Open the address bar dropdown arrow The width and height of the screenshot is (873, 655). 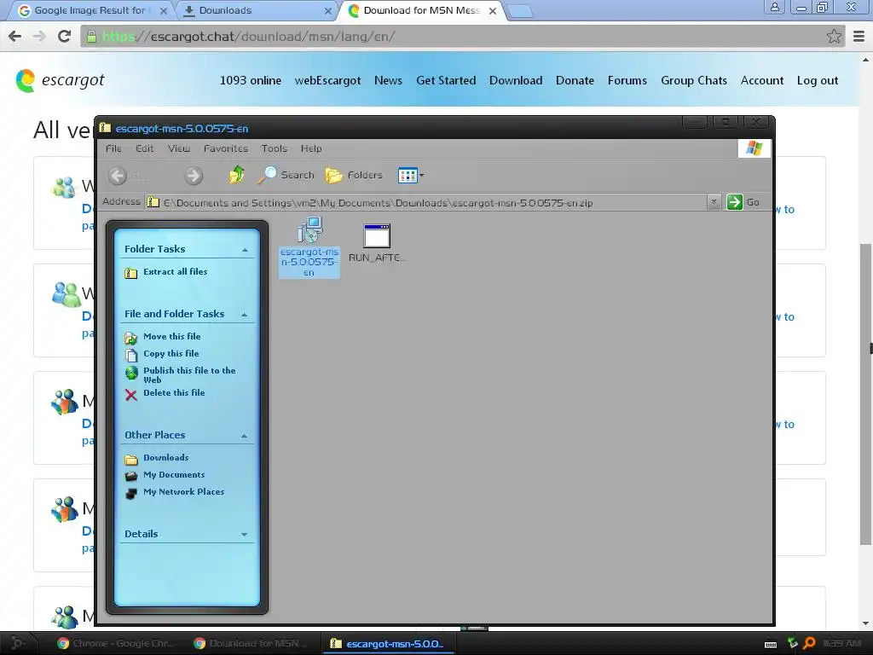tap(714, 202)
